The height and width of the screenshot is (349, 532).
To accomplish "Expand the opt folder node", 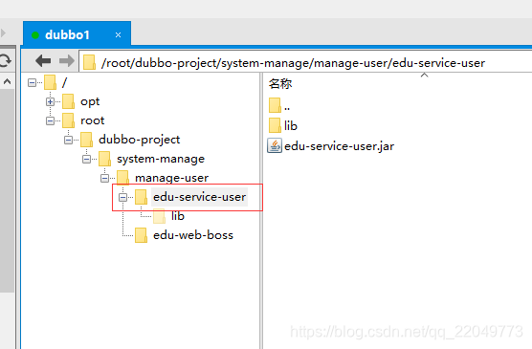I will pyautogui.click(x=50, y=101).
